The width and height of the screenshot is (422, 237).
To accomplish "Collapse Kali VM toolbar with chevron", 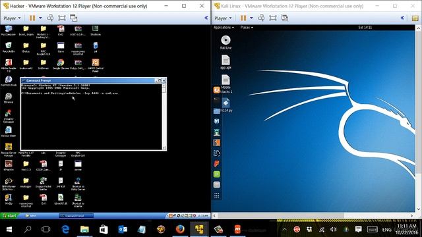I will tap(402, 18).
